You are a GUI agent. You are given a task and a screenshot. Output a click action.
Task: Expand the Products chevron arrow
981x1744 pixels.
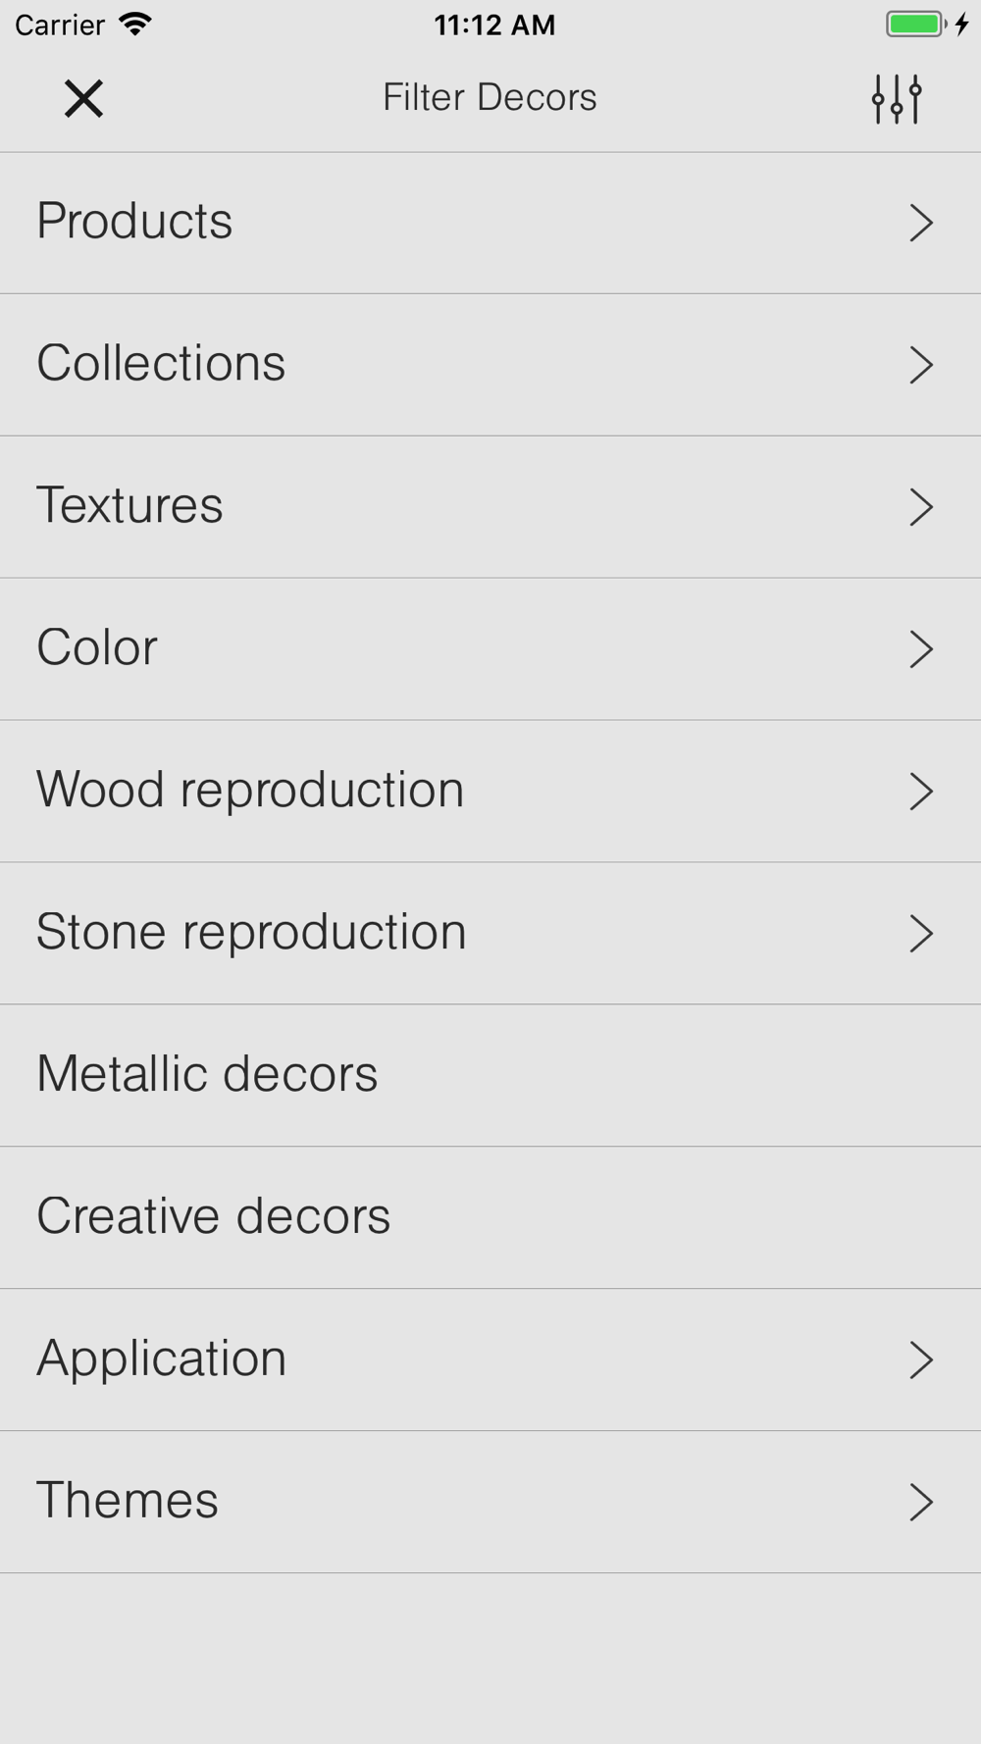(x=920, y=223)
